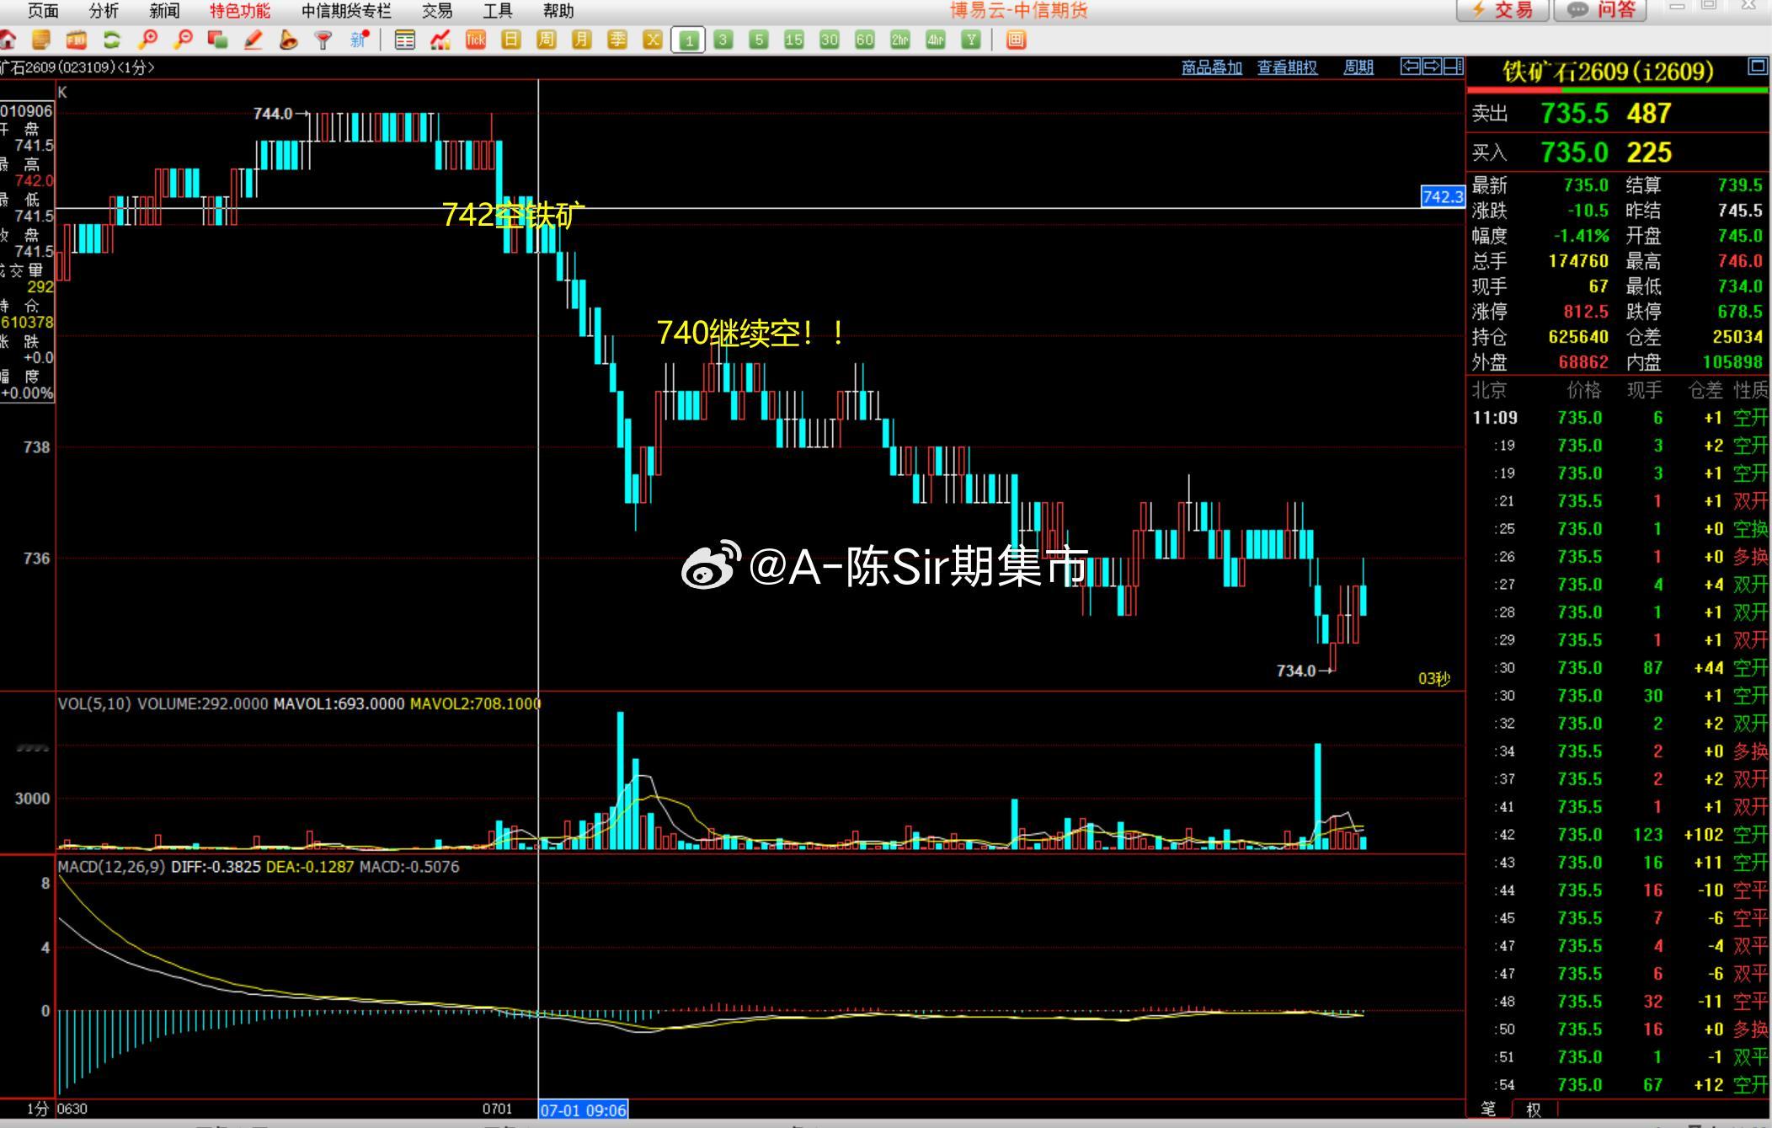
Task: Select weekly '周' period icon
Action: coord(546,40)
